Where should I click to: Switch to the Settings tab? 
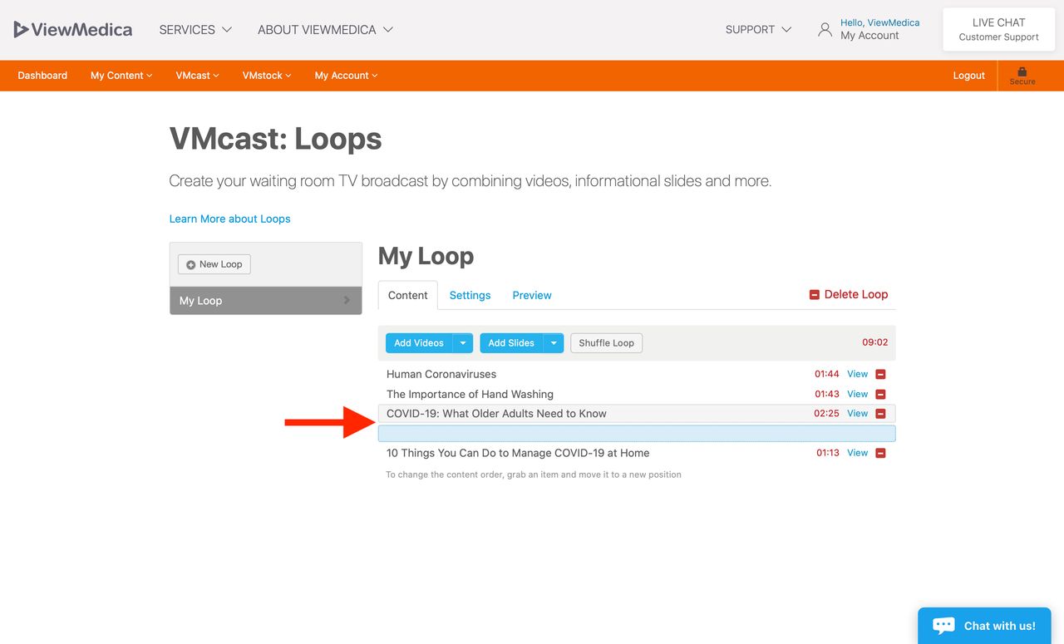click(470, 295)
